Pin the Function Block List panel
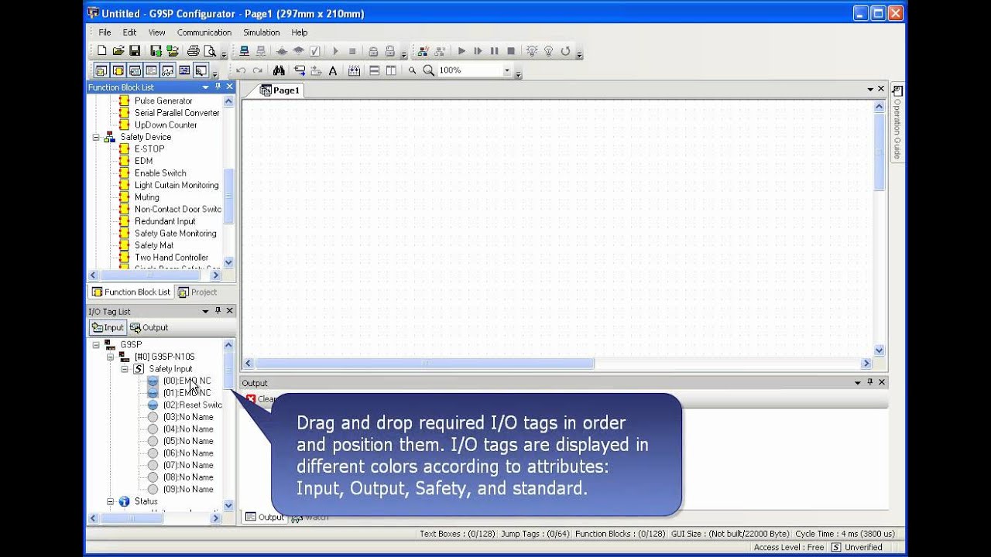 click(x=218, y=87)
